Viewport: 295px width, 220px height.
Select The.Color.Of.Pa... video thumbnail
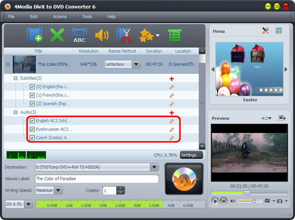(x=24, y=64)
